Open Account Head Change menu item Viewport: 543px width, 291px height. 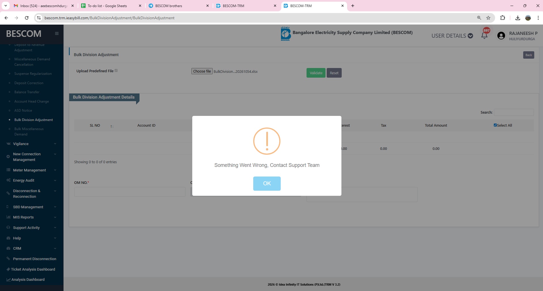coord(31,101)
